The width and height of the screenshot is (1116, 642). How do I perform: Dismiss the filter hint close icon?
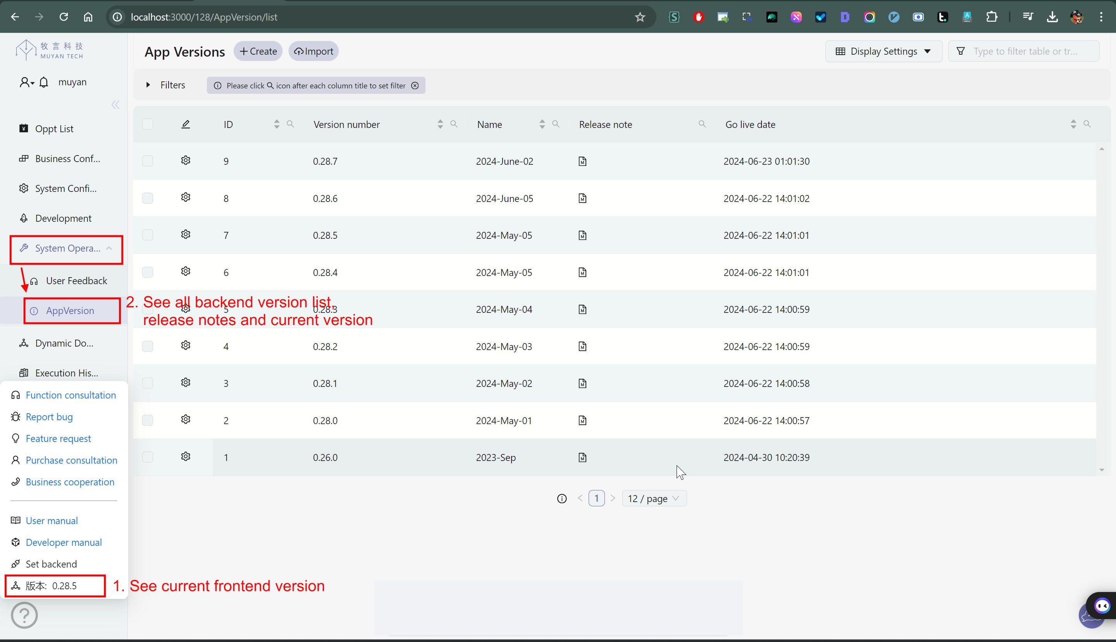coord(415,86)
